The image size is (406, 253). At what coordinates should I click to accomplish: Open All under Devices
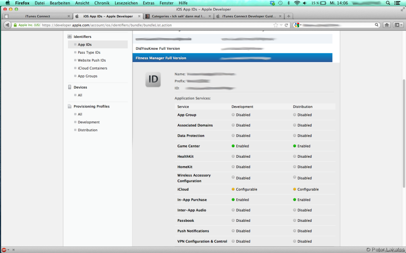tap(80, 95)
